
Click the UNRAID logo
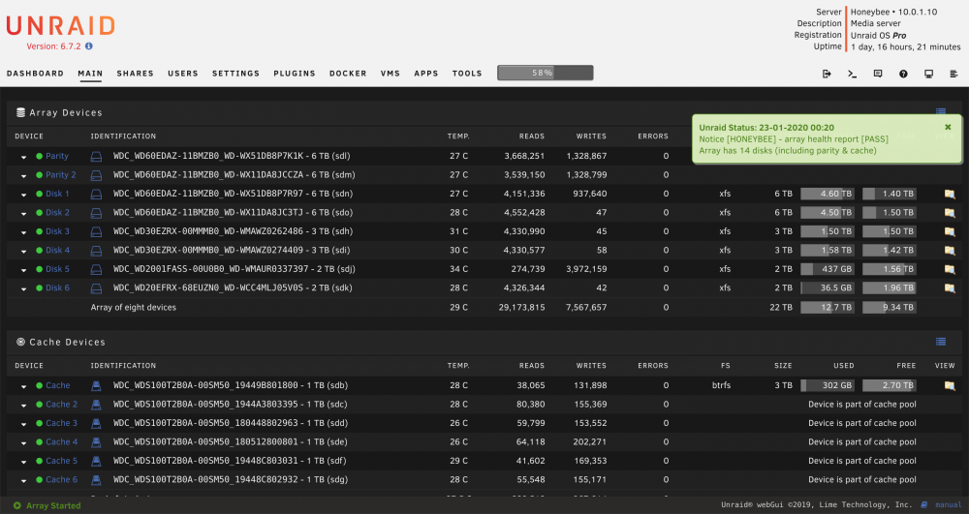pos(60,26)
